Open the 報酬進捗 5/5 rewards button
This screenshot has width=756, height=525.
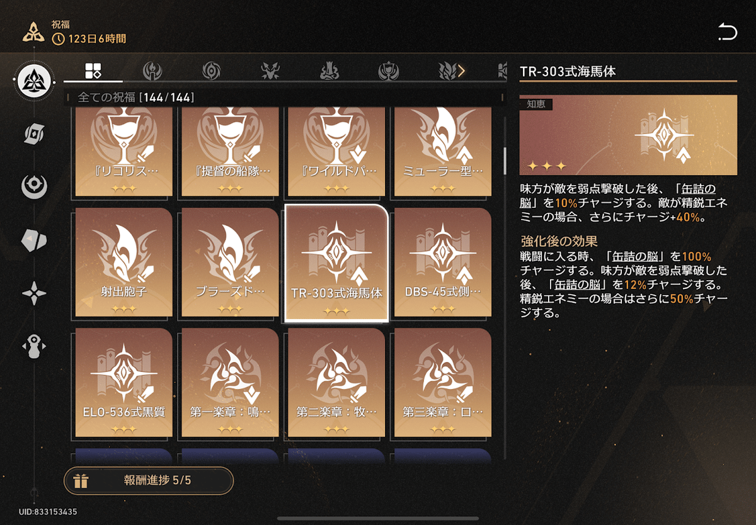pyautogui.click(x=149, y=481)
